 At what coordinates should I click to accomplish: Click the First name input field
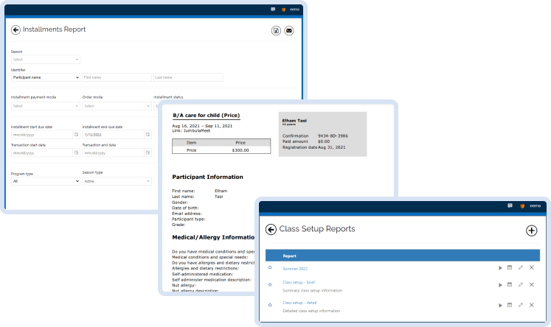(117, 77)
